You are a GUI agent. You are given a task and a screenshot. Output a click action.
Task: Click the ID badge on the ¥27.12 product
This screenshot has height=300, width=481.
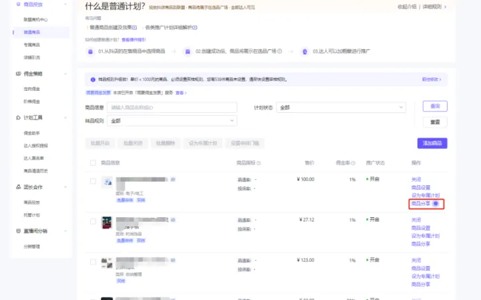click(173, 220)
